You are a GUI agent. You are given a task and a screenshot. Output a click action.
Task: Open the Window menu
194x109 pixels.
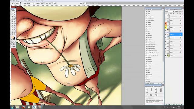[38, 1]
